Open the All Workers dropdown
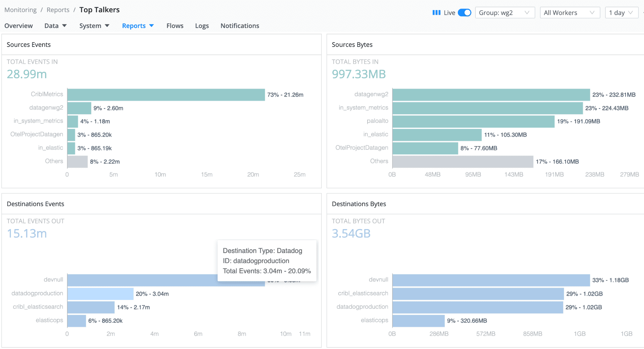 pos(569,13)
